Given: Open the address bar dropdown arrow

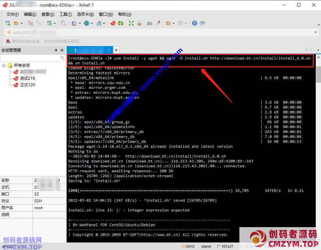Looking at the screenshot, I should pyautogui.click(x=315, y=32).
